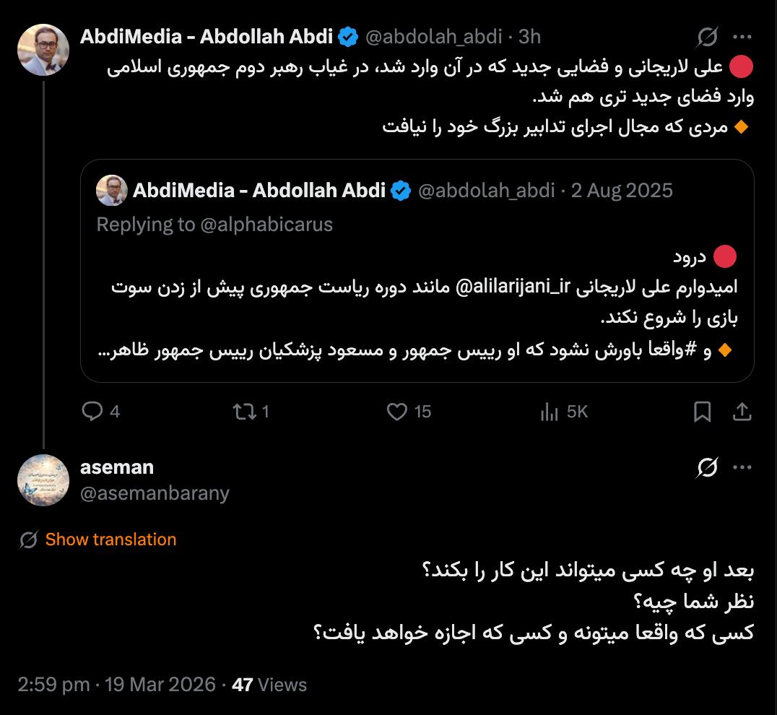The height and width of the screenshot is (715, 777).
Task: Like the AbdiMedia post
Action: click(397, 412)
